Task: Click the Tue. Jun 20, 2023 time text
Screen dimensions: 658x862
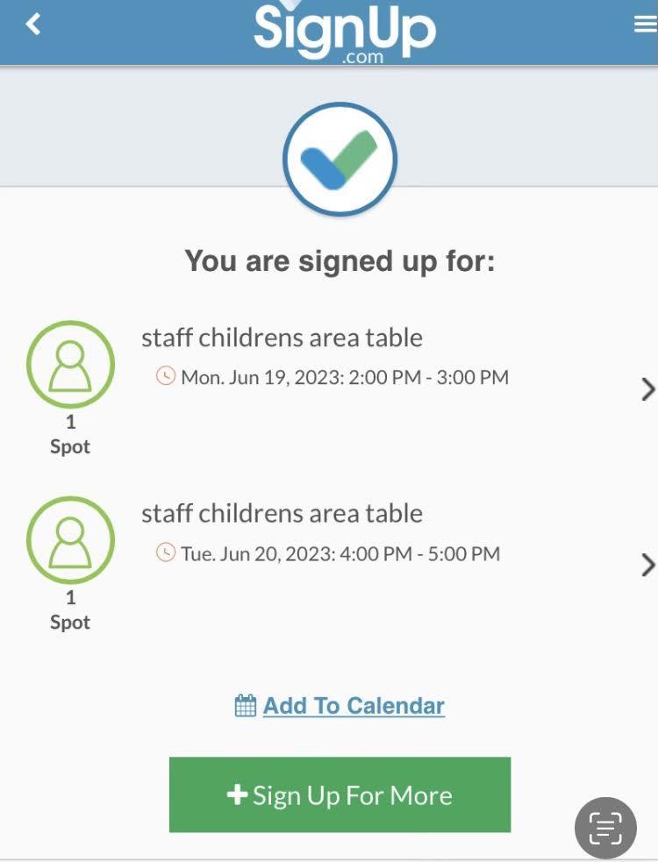Action: [340, 554]
